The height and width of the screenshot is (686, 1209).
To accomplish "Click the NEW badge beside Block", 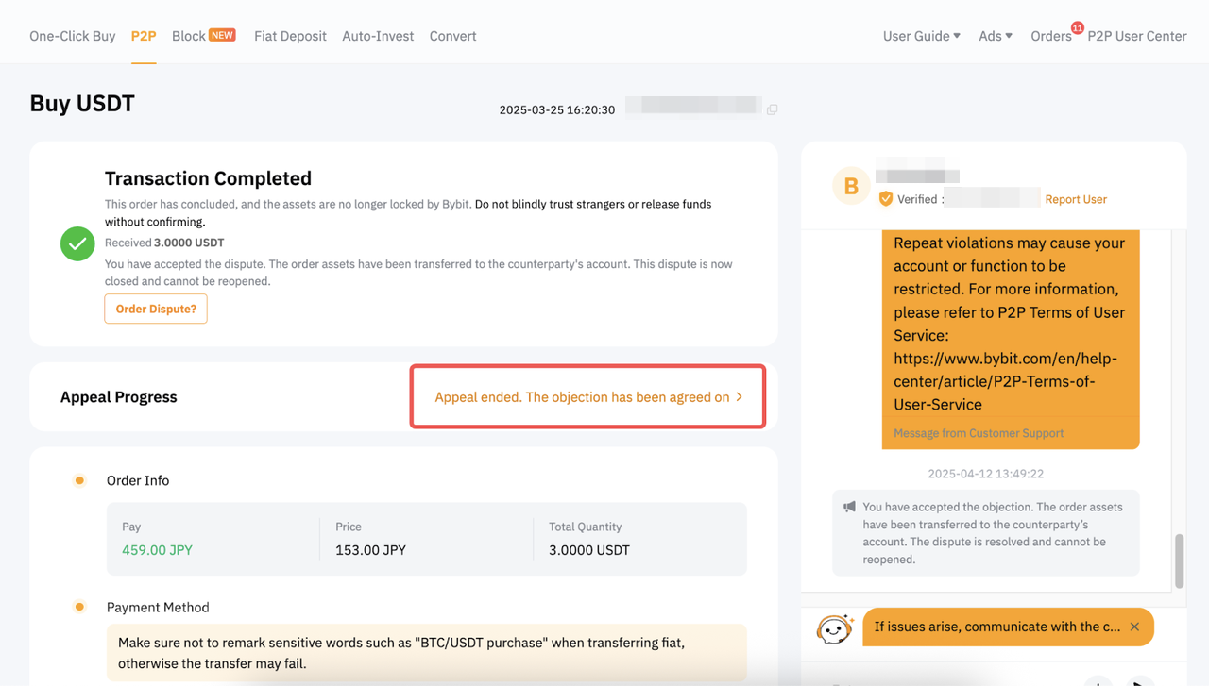I will point(222,35).
